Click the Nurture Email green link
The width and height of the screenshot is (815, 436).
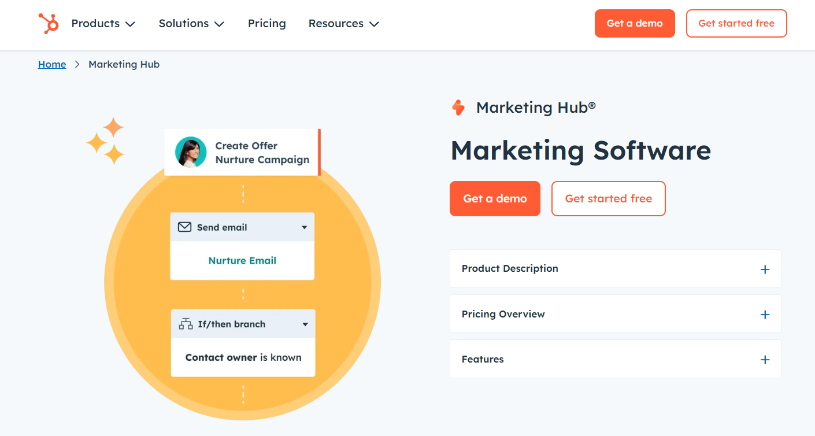click(242, 261)
